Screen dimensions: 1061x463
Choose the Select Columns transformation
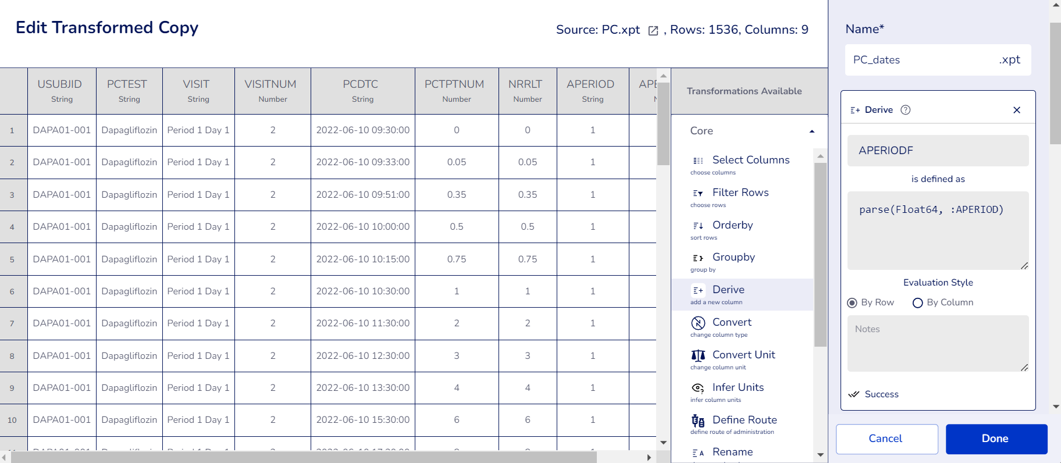tap(743, 165)
